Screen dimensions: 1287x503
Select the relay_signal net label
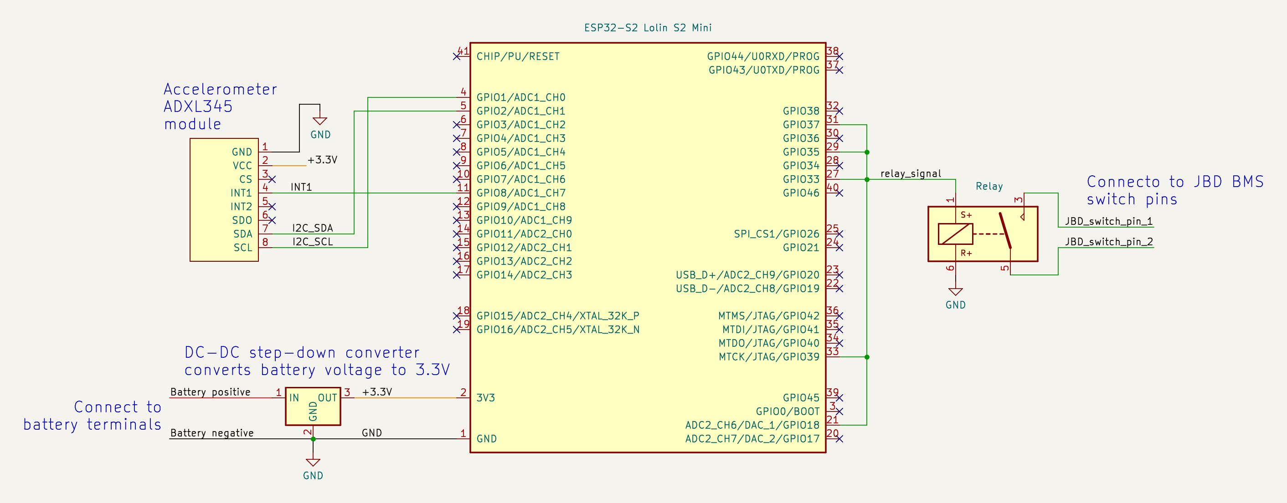click(910, 173)
